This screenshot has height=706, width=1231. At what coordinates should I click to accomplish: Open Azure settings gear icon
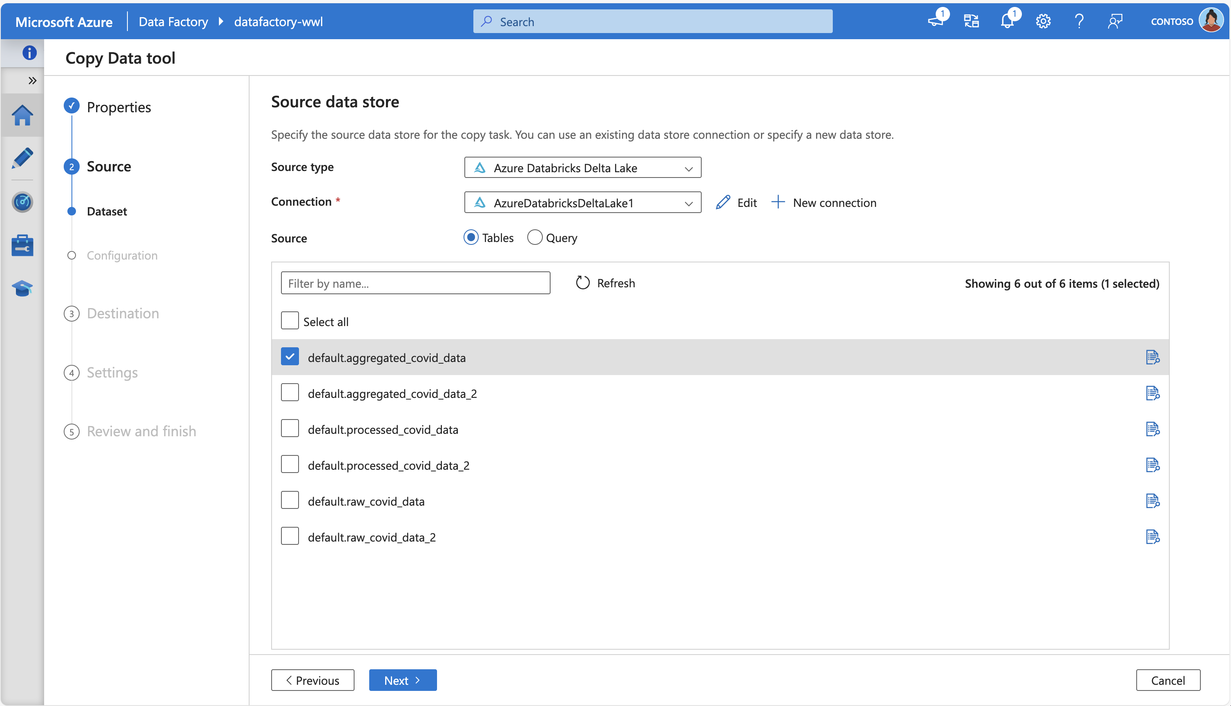(1043, 21)
